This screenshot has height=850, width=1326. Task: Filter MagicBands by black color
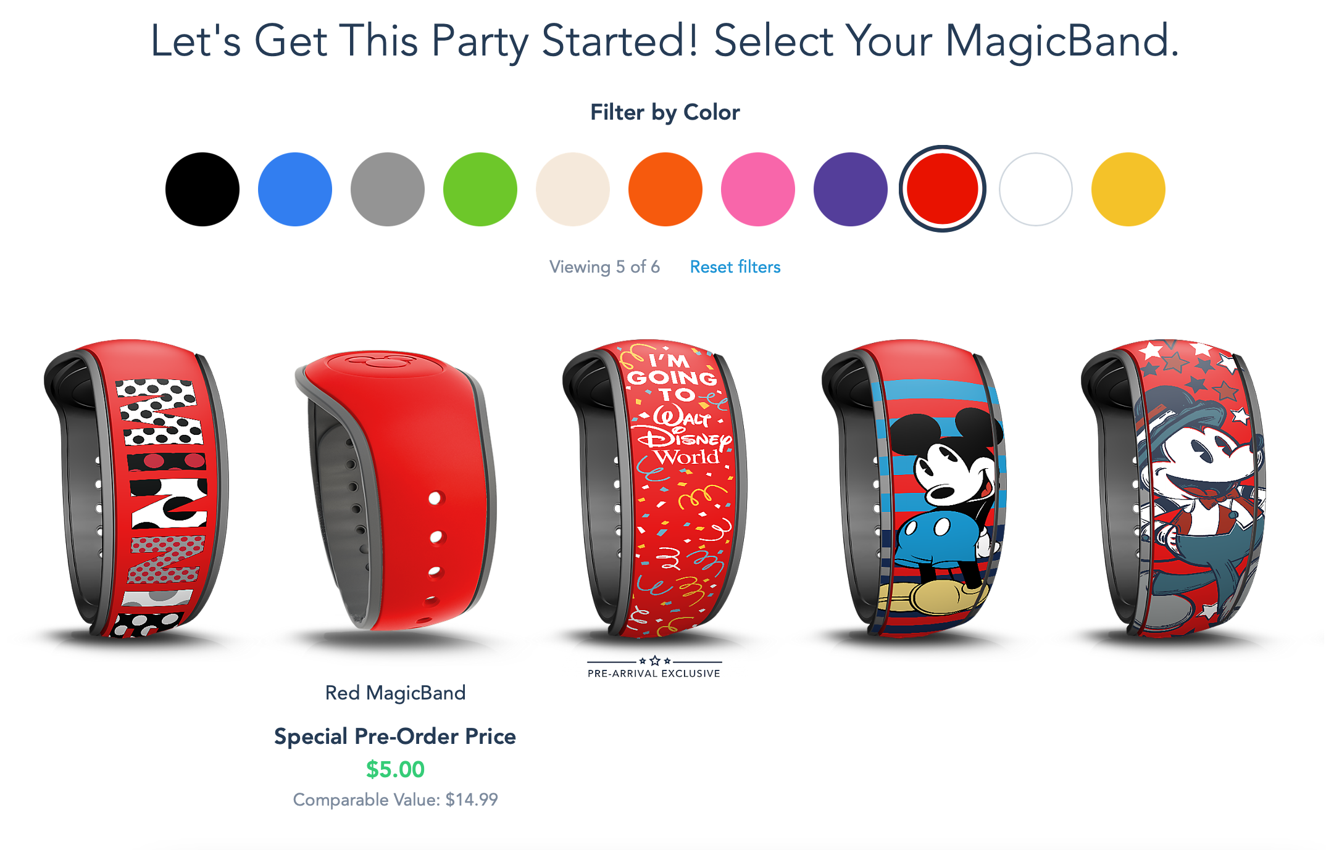(x=202, y=189)
